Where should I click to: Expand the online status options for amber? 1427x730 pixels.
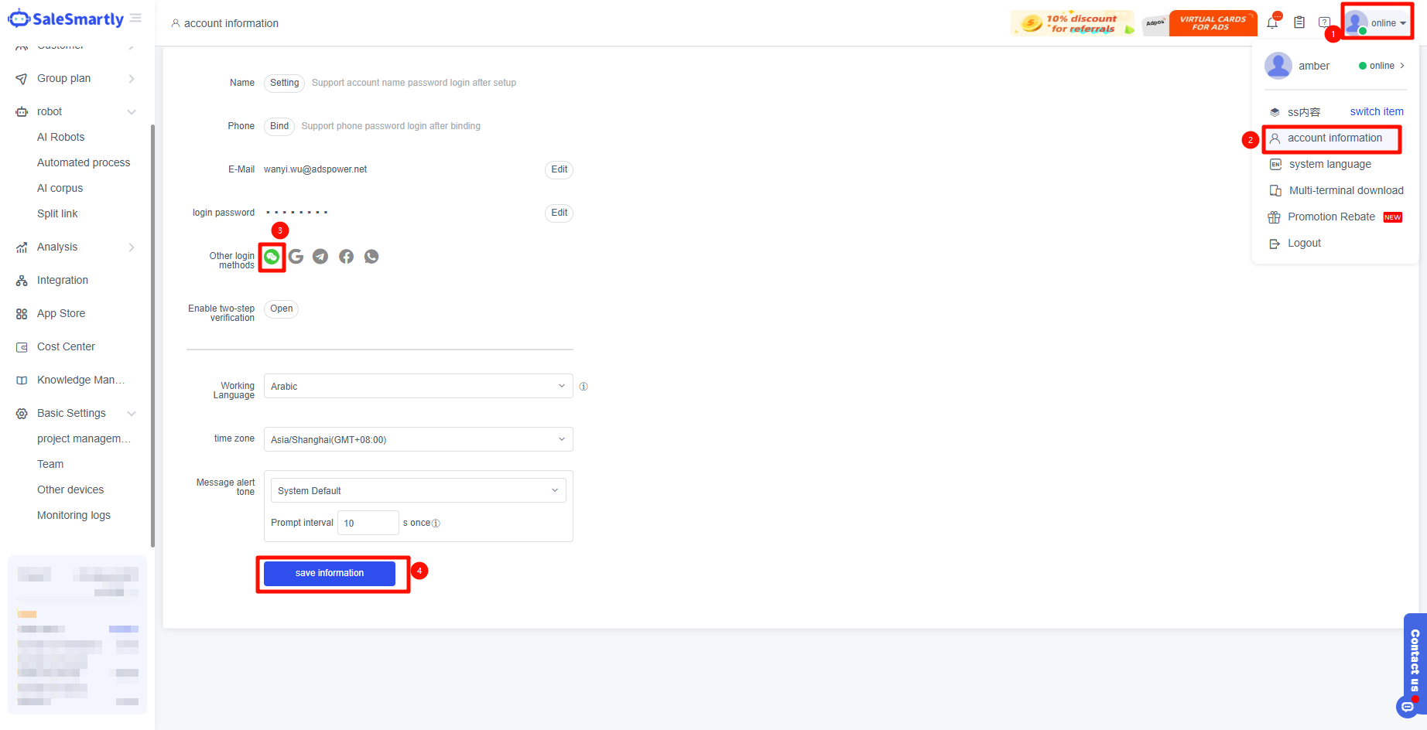(1382, 66)
